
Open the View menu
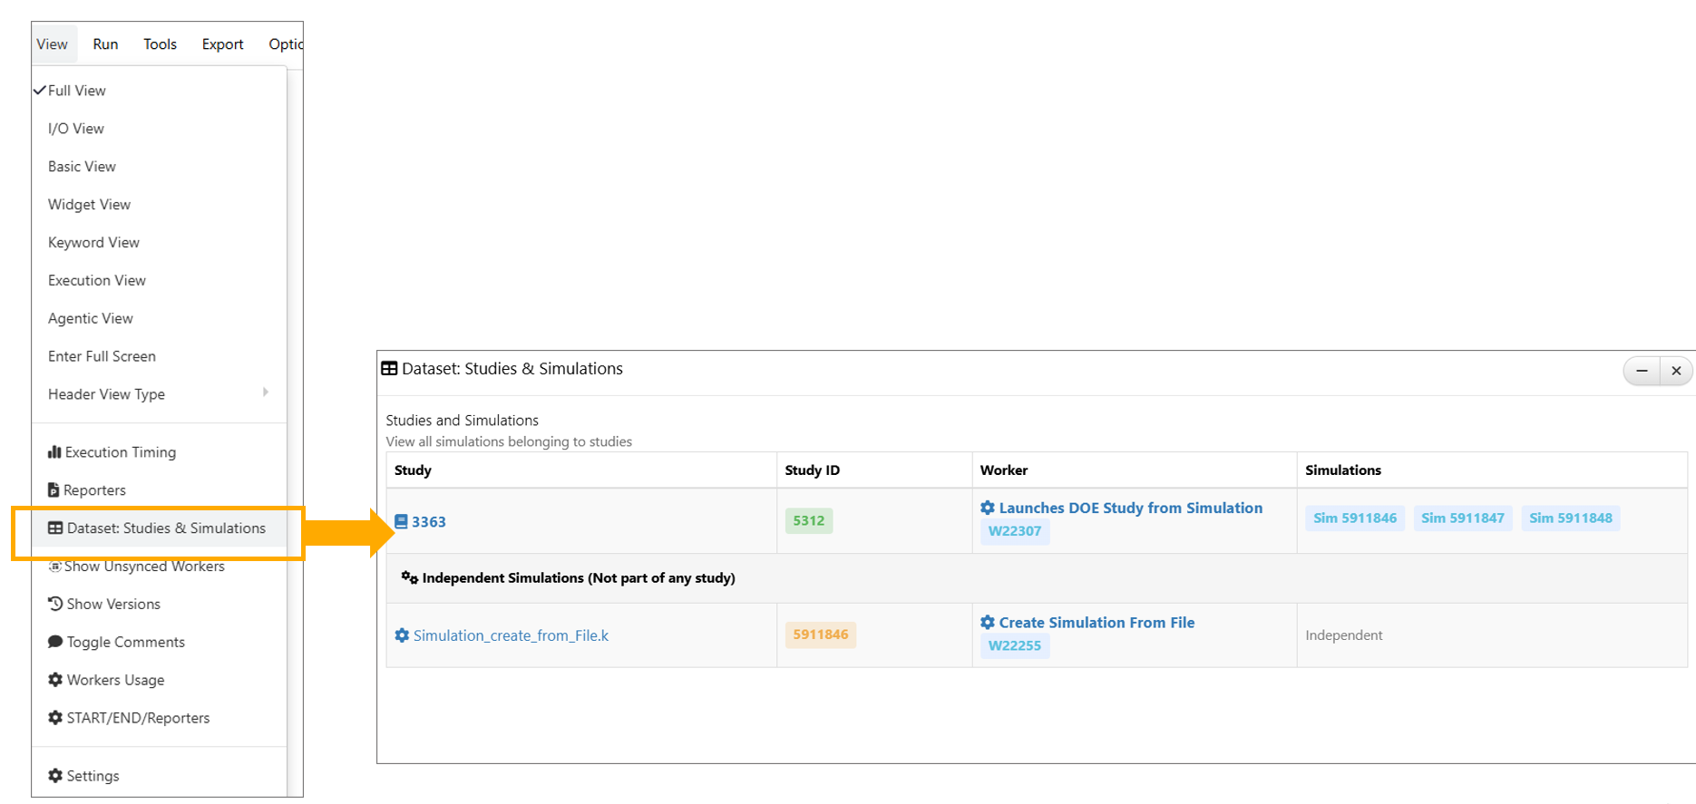click(x=52, y=44)
